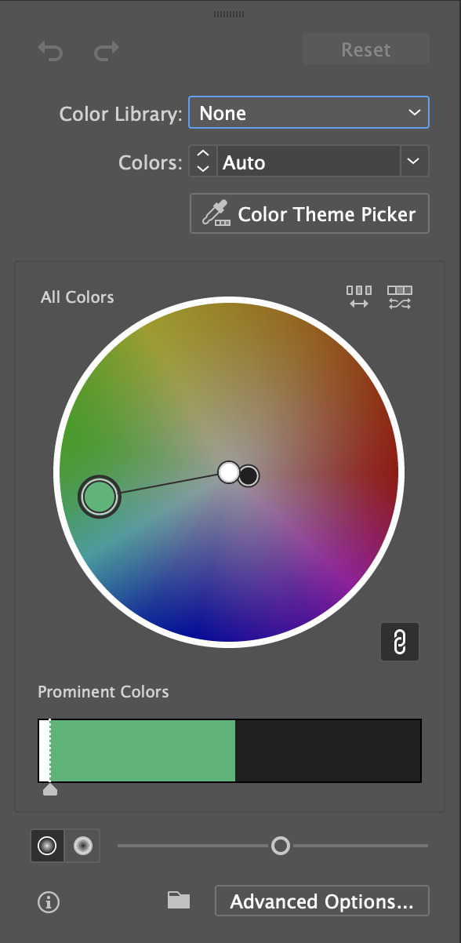The height and width of the screenshot is (943, 461).
Task: Click the redo arrow icon
Action: (x=107, y=52)
